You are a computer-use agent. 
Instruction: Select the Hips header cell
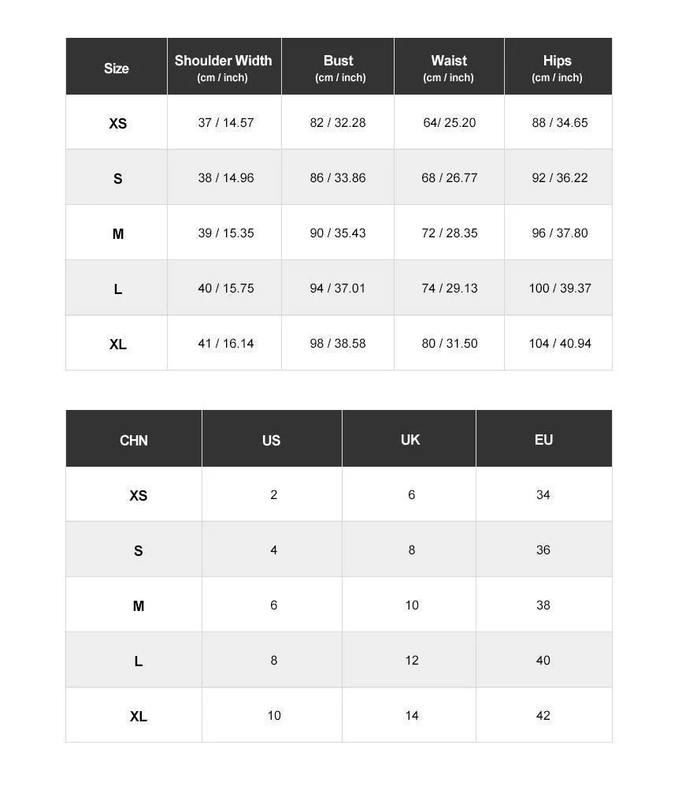click(x=558, y=66)
